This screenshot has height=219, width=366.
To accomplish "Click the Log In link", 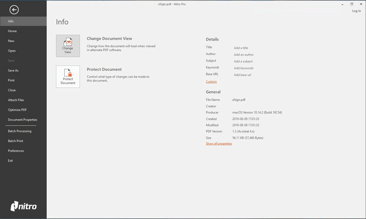I will [x=356, y=11].
